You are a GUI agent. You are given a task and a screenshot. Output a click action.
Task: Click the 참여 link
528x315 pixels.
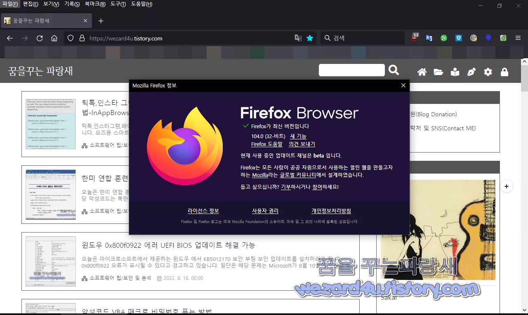click(317, 187)
